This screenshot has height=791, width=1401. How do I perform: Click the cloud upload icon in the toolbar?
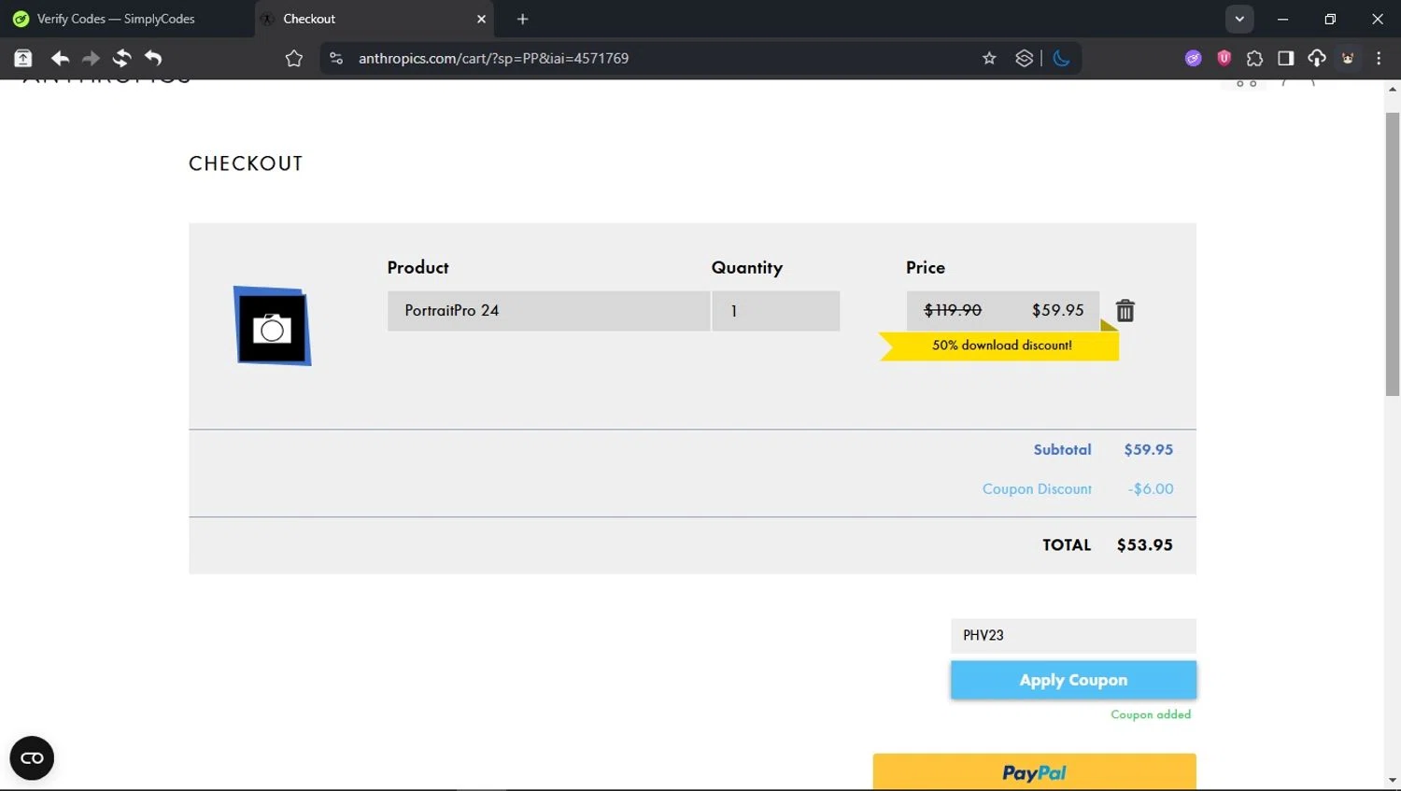click(1316, 58)
